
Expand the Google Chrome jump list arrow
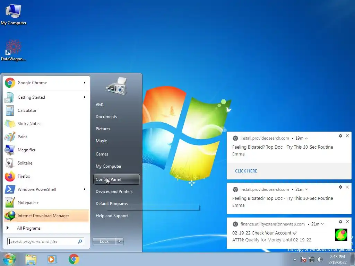click(x=85, y=83)
